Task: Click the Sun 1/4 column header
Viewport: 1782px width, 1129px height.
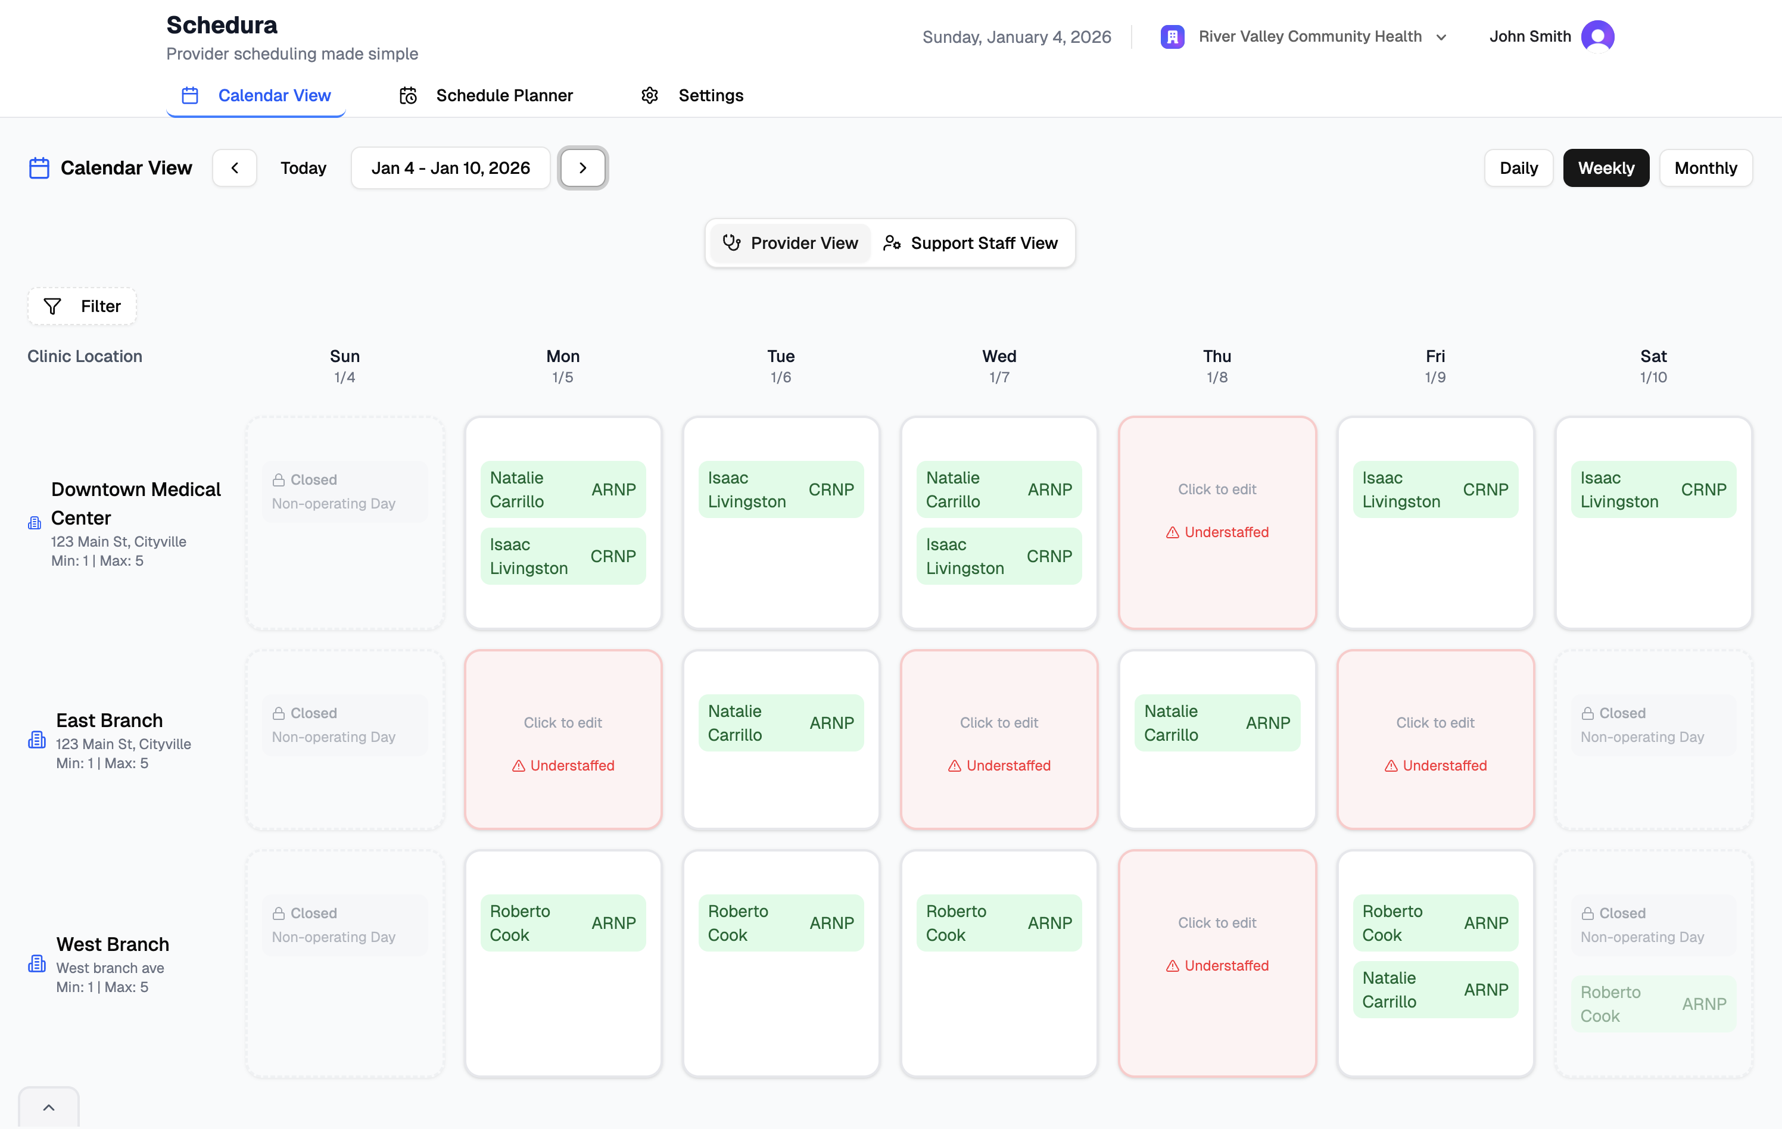Action: (x=345, y=366)
